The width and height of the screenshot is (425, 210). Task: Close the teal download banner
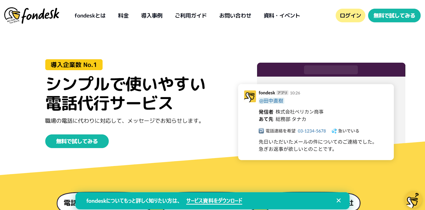(338, 200)
